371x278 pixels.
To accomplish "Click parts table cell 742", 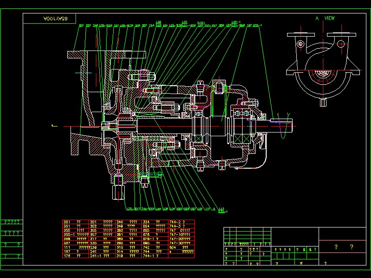I will pos(155,247).
